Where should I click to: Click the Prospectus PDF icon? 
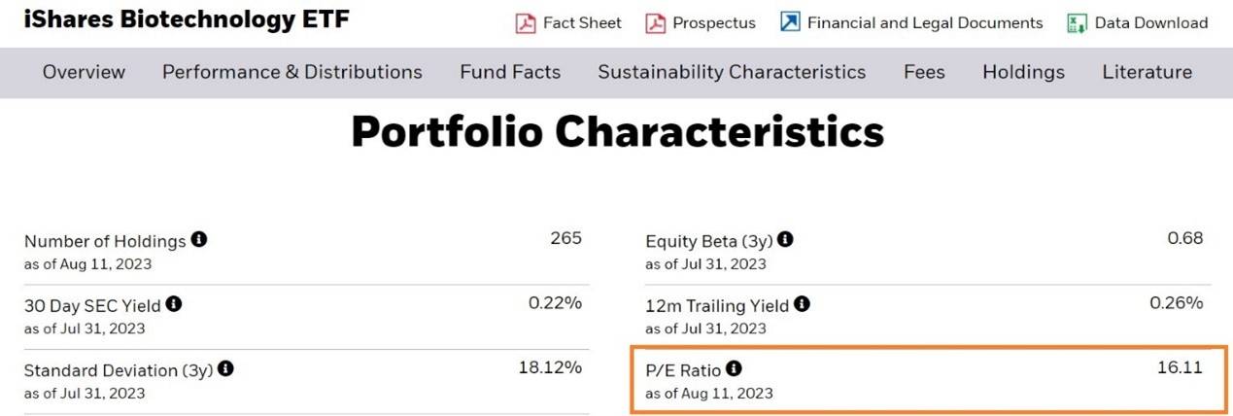click(x=656, y=23)
